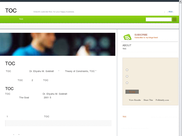The width and height of the screenshot is (182, 136).
Task: Click the SUBSCRIBE heading link
Action: [141, 35]
